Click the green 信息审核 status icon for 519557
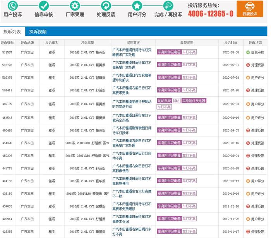Image resolution: width=271 pixels, height=238 pixels. (x=248, y=52)
